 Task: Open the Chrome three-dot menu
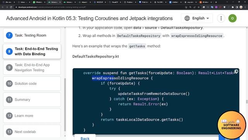pyautogui.click(x=245, y=7)
